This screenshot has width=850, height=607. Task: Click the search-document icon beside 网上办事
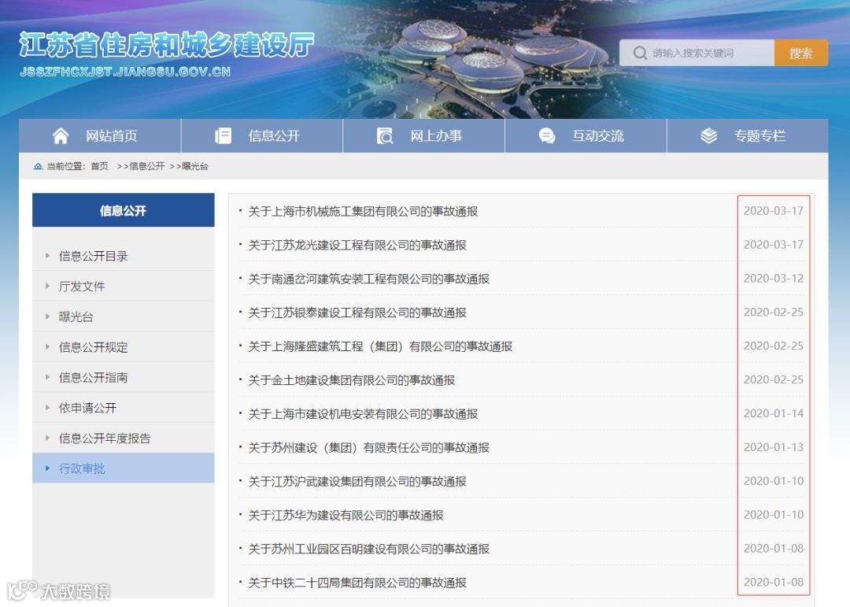[x=385, y=135]
